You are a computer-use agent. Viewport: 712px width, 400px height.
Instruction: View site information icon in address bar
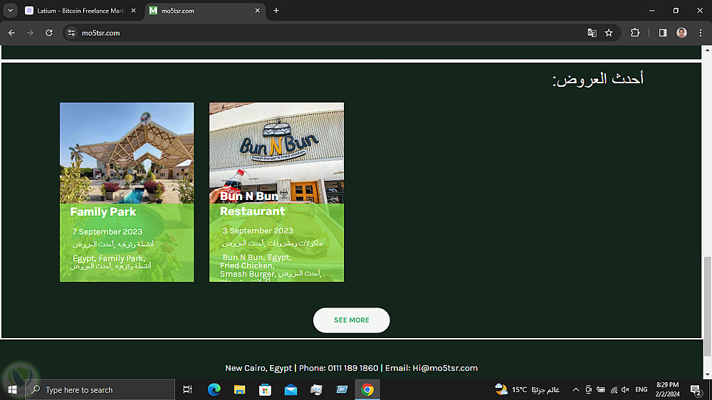tap(71, 33)
